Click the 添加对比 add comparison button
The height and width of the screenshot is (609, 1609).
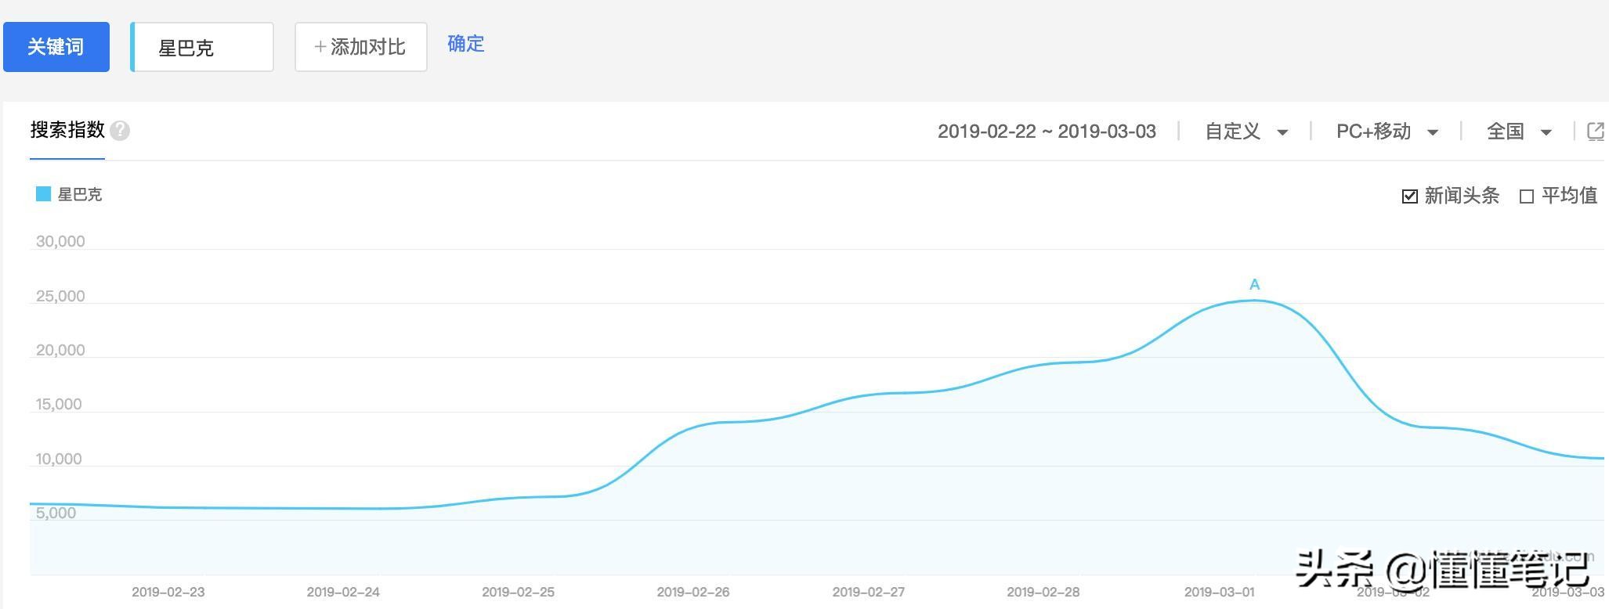point(361,47)
